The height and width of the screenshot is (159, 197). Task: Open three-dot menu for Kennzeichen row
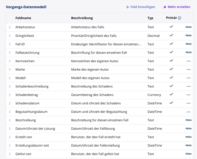189,61
